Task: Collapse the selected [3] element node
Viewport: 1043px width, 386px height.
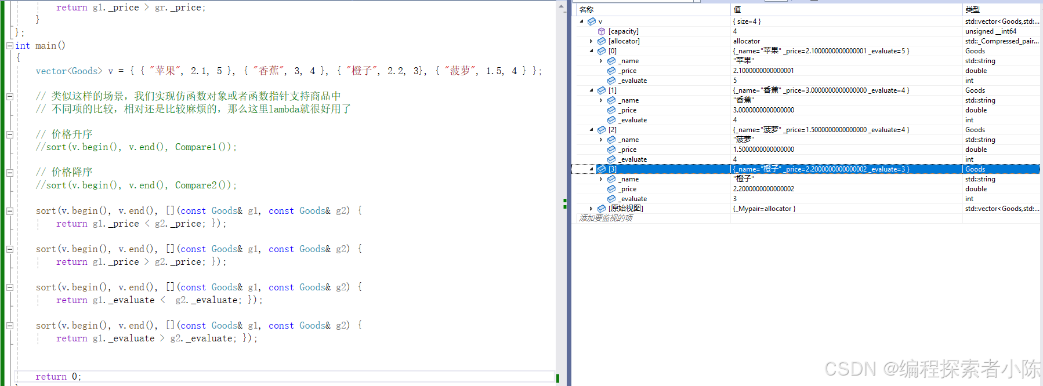Action: click(x=592, y=169)
